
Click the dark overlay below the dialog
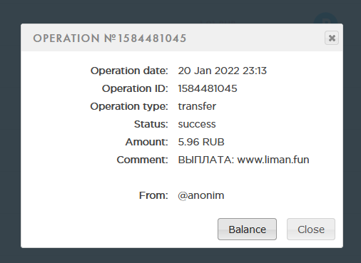click(180, 256)
